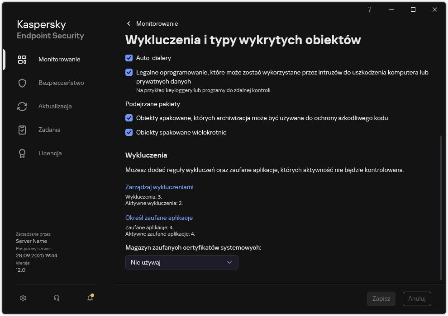This screenshot has width=448, height=316.
Task: Open help with the question mark icon
Action: pos(369,9)
